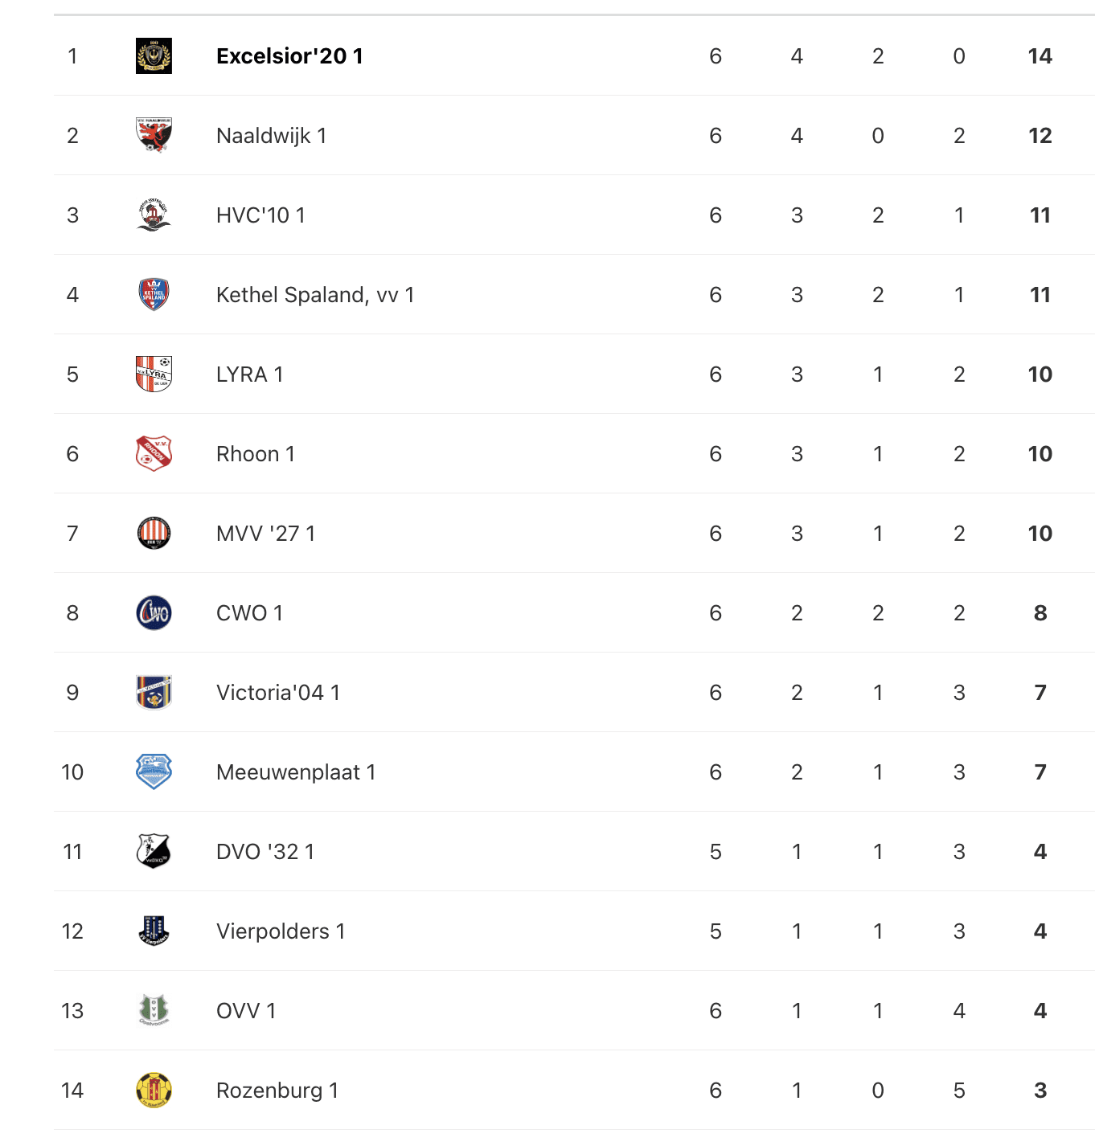Click the Victoria'04 club badge
This screenshot has height=1146, width=1095.
tap(154, 692)
